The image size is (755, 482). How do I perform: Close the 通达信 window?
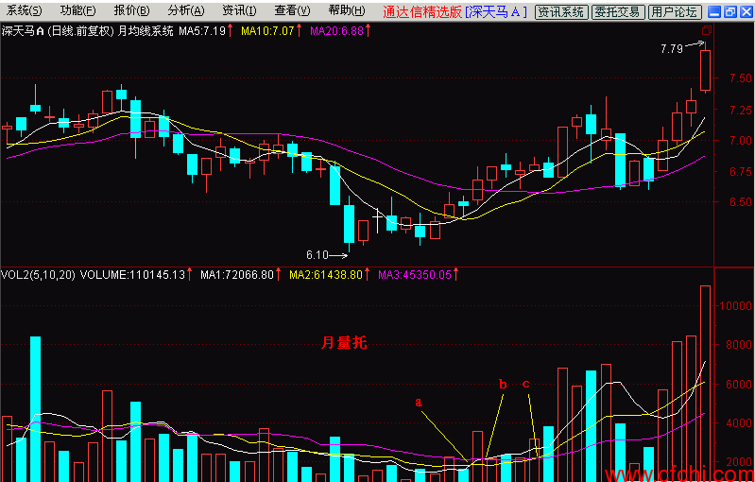tap(745, 12)
